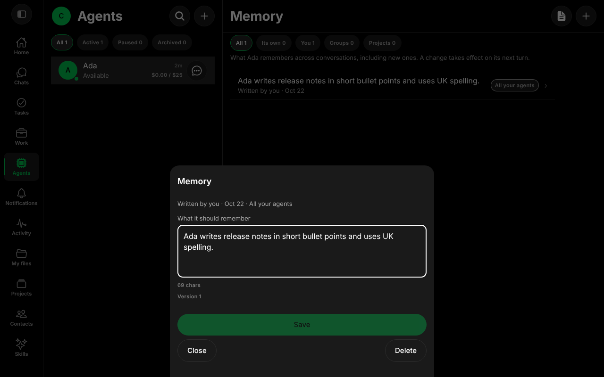Image resolution: width=604 pixels, height=377 pixels.
Task: Open the chat bubble icon for Ada
Action: point(197,71)
